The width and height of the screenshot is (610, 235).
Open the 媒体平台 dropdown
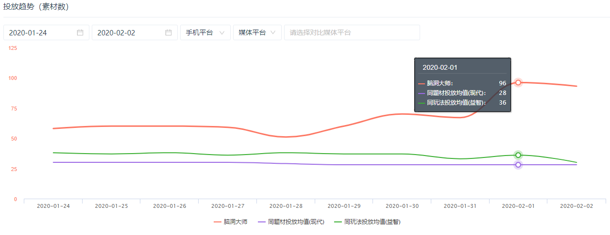click(257, 32)
